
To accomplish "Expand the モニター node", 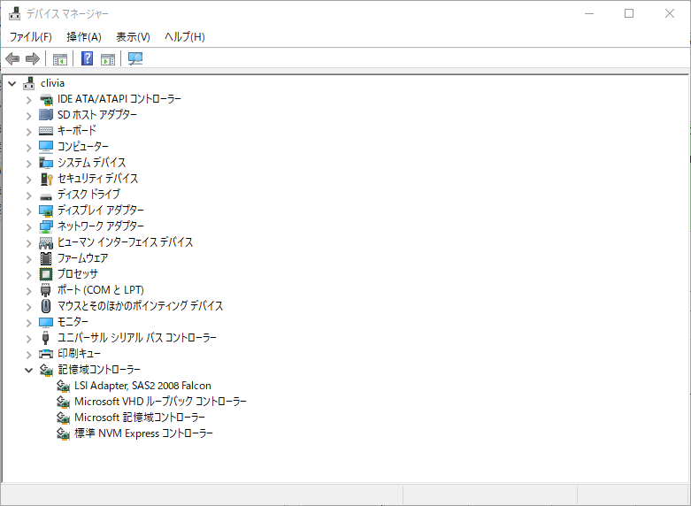I will tap(28, 323).
